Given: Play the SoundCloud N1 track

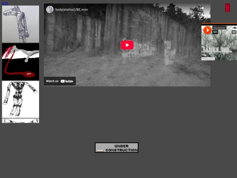Looking at the screenshot, I should coord(207,30).
